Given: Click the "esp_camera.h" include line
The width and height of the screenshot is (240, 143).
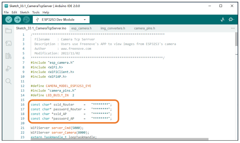Looking at the screenshot, I should pos(52,62).
